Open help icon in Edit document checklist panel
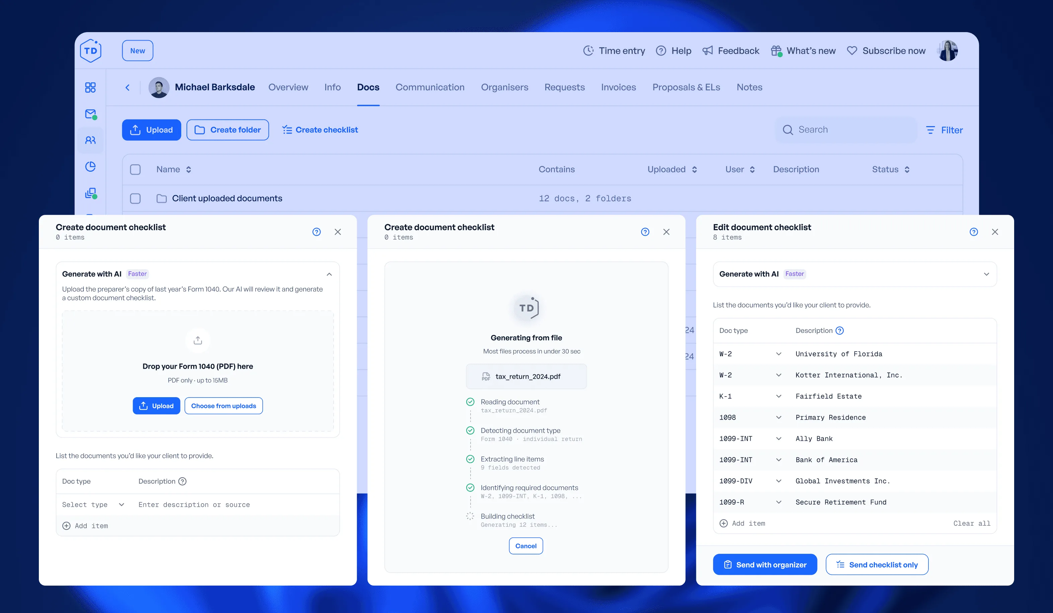1053x613 pixels. tap(974, 232)
